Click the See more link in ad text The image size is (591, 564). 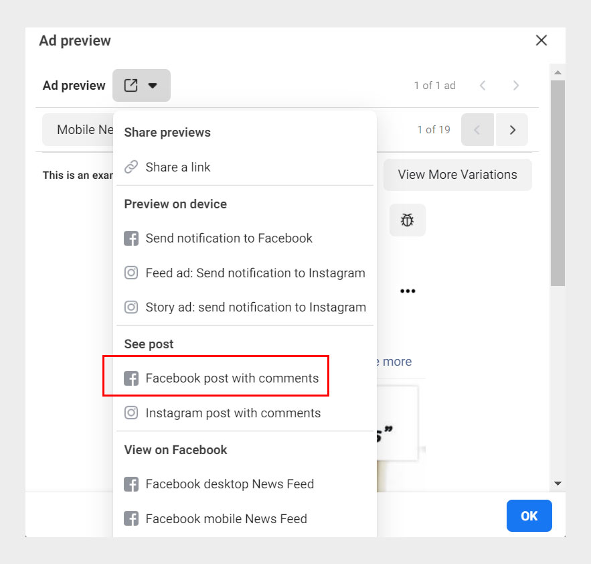(x=394, y=362)
